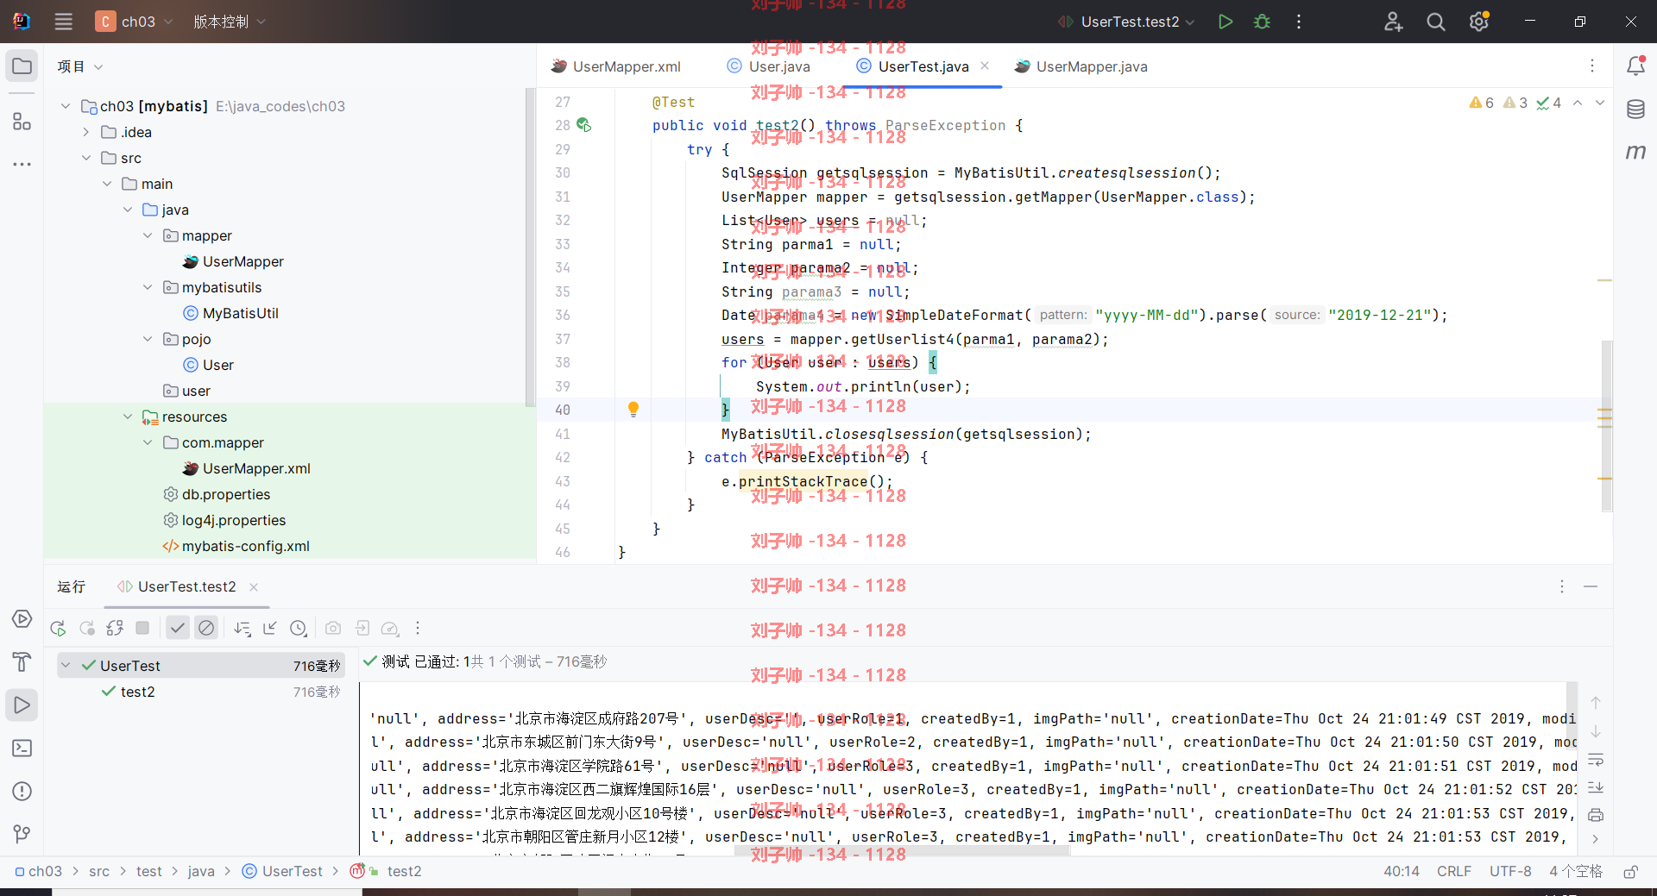This screenshot has height=896, width=1657.
Task: Toggle auto-test rerun icon in Run toolbar
Action: (x=115, y=629)
